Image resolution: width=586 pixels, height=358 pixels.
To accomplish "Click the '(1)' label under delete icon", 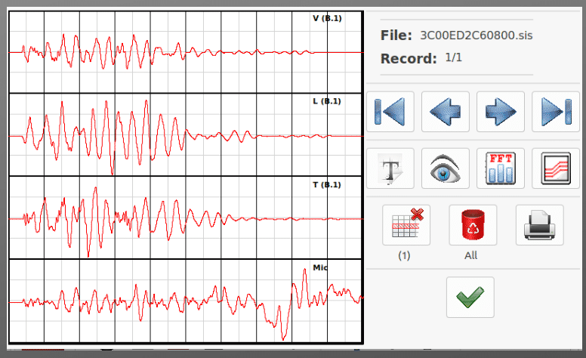I will point(404,255).
